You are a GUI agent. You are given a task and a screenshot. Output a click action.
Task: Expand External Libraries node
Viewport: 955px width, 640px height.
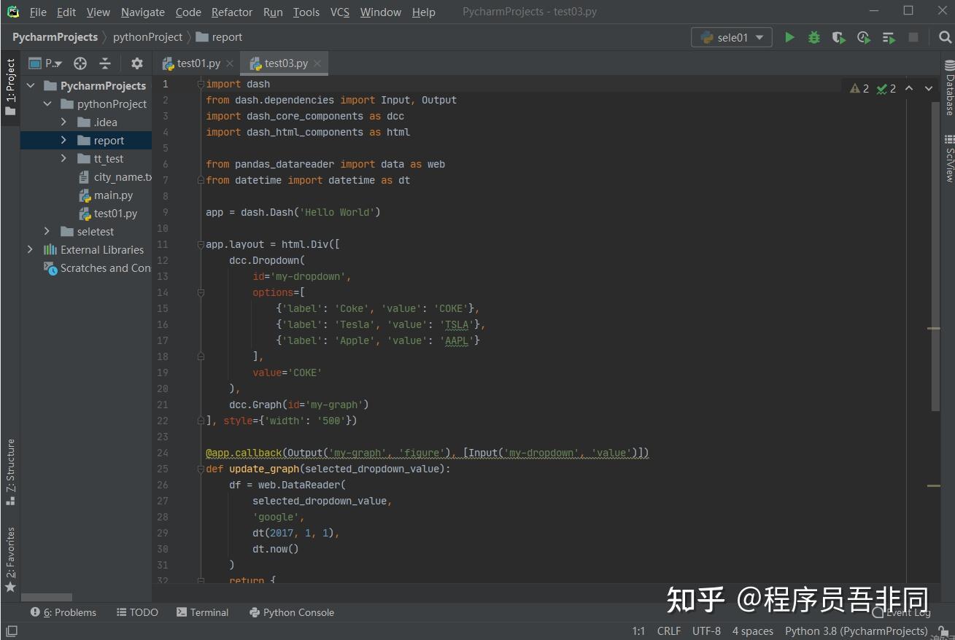30,249
